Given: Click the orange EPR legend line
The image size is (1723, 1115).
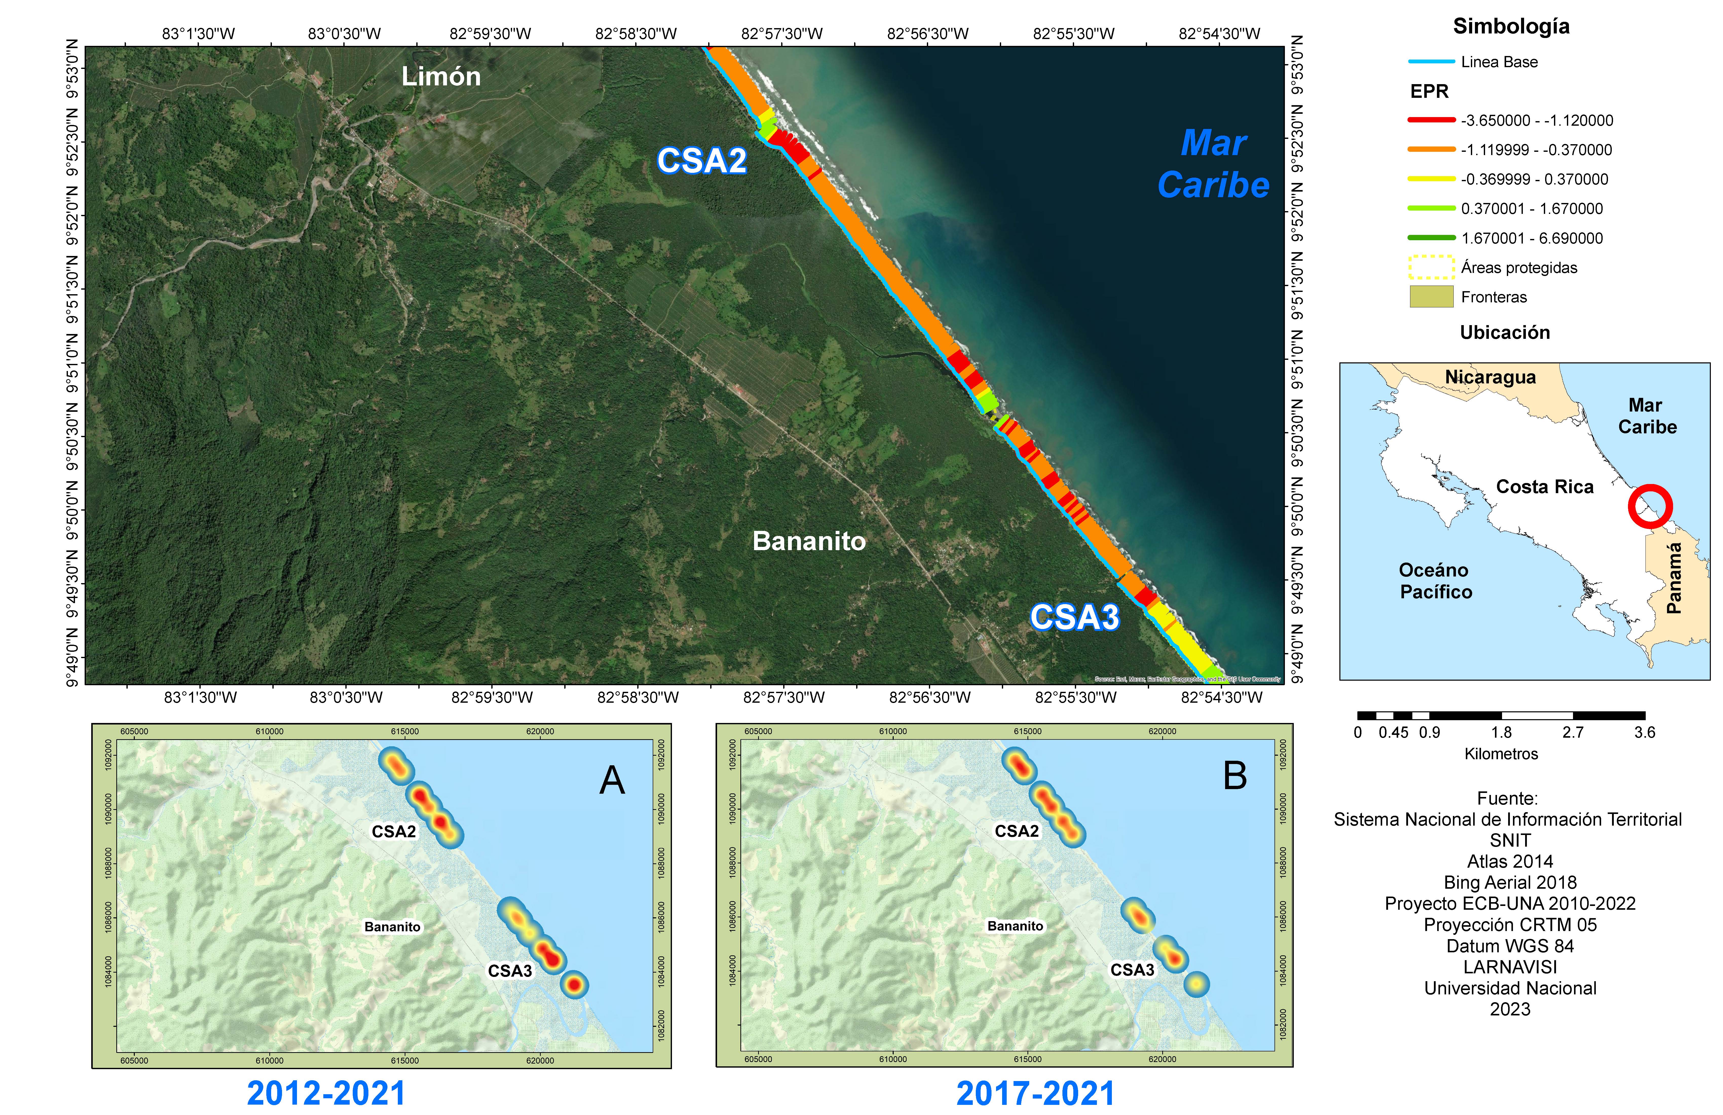Looking at the screenshot, I should (1431, 150).
